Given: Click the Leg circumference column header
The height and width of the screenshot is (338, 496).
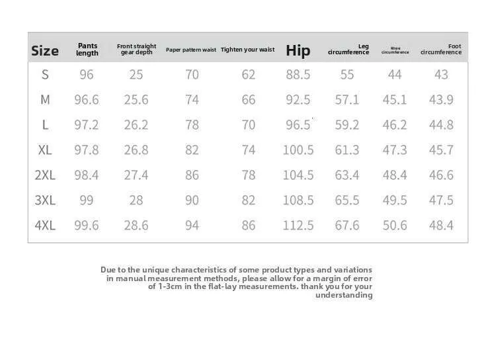Looking at the screenshot, I should 349,50.
